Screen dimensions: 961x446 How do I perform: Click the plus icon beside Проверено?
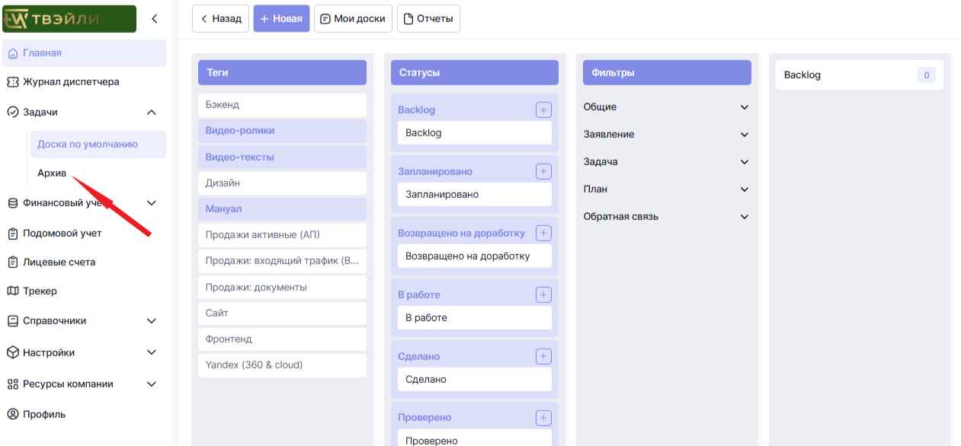tap(543, 417)
